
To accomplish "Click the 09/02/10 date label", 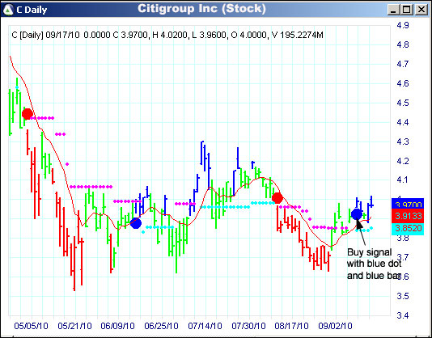I will tap(335, 326).
